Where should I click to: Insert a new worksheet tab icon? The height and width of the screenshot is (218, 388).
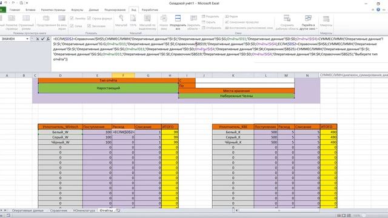coord(118,210)
